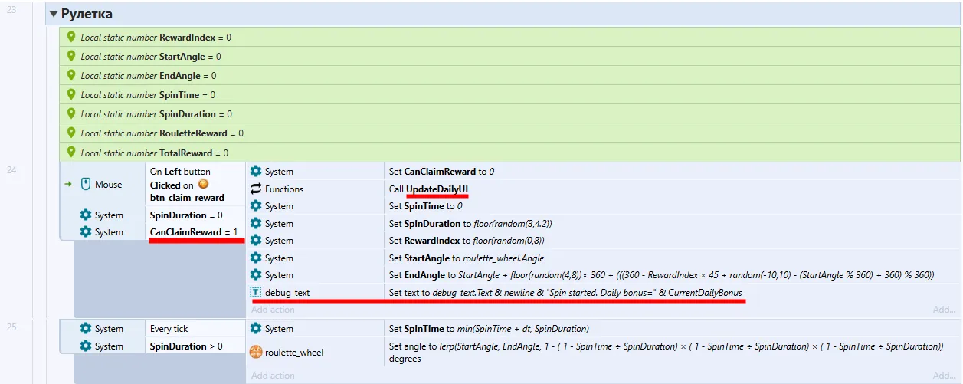Select the Рулетка group title
This screenshot has width=963, height=384.
86,14
